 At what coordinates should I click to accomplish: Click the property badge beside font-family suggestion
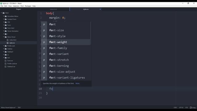(x=44, y=48)
